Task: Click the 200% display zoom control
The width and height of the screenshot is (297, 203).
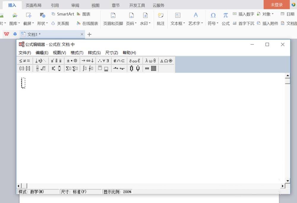Action: pyautogui.click(x=127, y=192)
